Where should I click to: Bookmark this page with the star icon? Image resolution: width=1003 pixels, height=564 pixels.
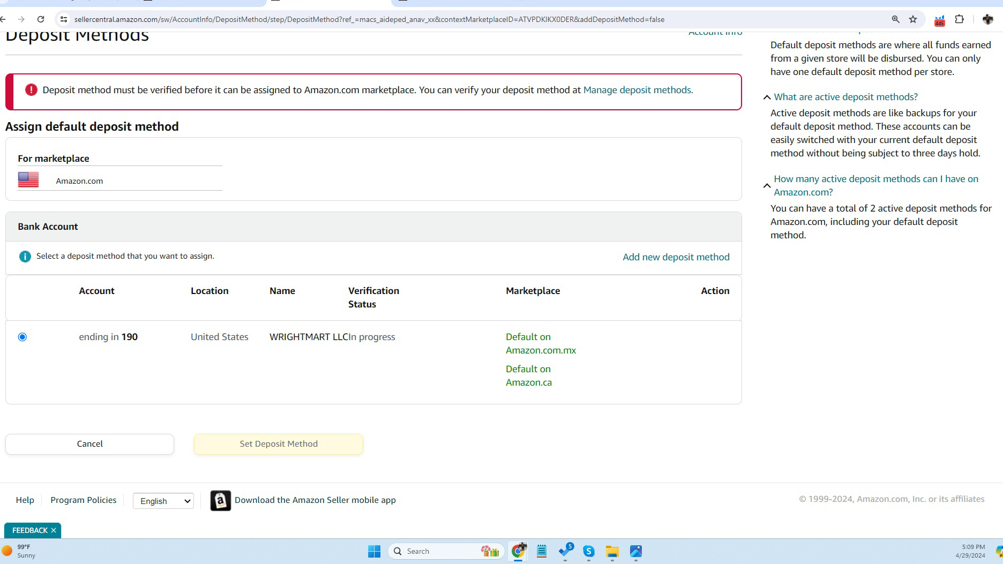(x=913, y=19)
